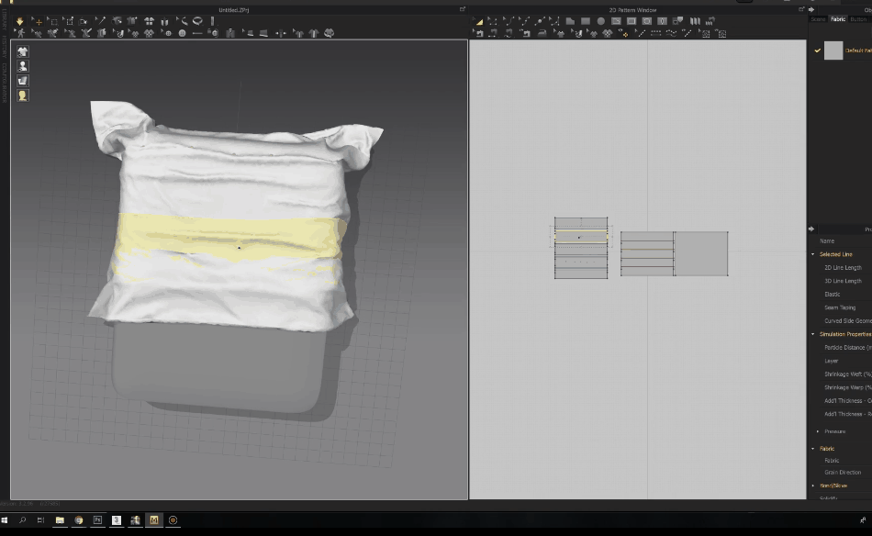Switch to the Scene tab

click(818, 19)
